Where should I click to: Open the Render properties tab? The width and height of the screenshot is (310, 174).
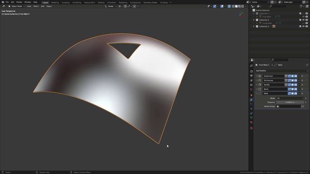(x=251, y=72)
